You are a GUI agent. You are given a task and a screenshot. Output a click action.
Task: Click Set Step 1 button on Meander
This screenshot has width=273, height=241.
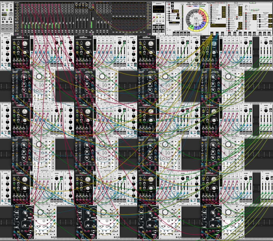pyautogui.click(x=182, y=6)
